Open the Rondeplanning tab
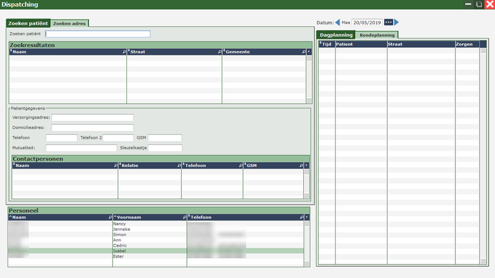The width and height of the screenshot is (495, 278). (377, 35)
